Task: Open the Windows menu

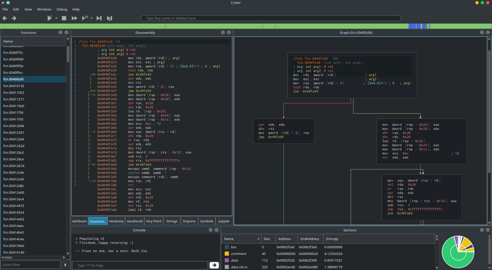Action: coord(44,9)
